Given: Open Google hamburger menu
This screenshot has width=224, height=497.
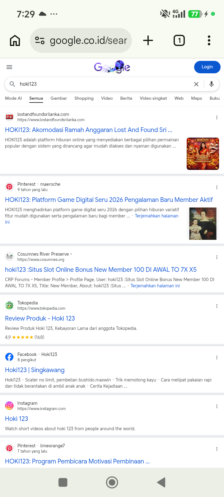Looking at the screenshot, I should tap(9, 67).
